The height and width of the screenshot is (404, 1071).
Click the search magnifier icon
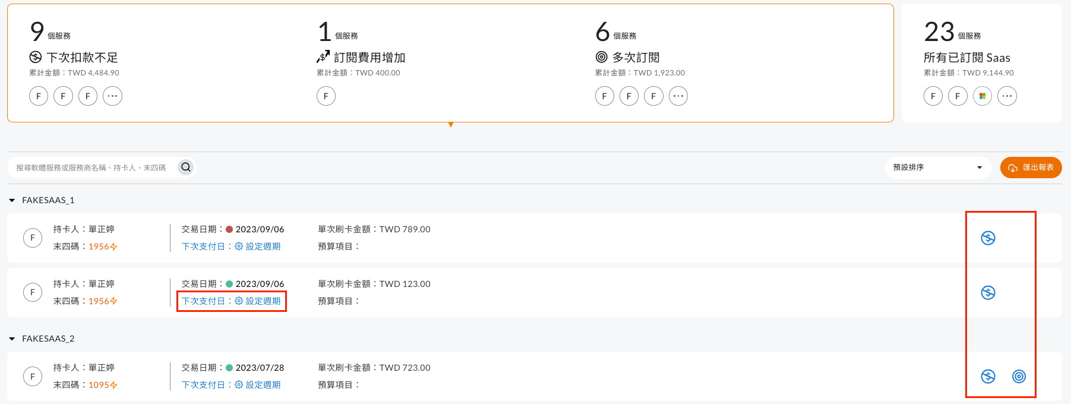pos(186,168)
